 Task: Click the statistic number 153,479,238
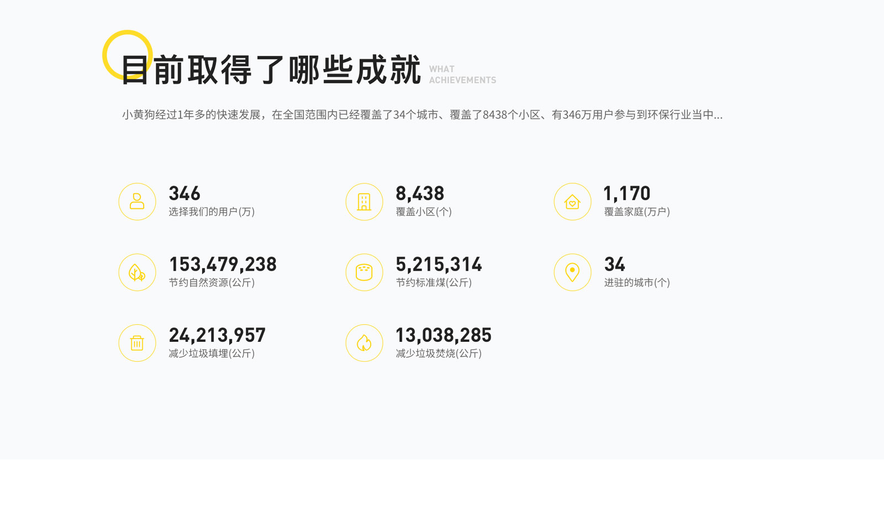tap(223, 265)
